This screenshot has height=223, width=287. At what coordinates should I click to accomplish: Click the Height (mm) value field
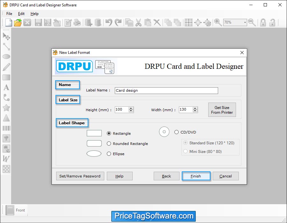point(122,110)
